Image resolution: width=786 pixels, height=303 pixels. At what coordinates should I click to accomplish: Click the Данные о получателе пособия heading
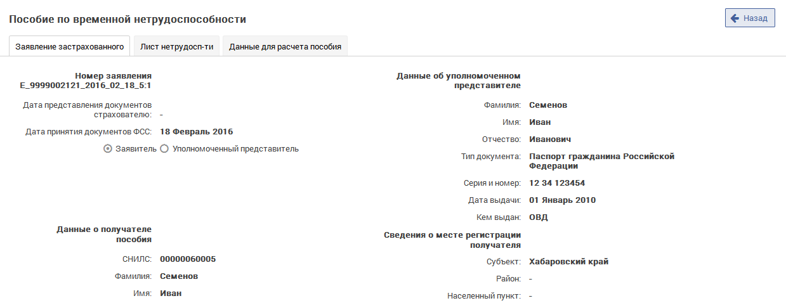coord(104,234)
